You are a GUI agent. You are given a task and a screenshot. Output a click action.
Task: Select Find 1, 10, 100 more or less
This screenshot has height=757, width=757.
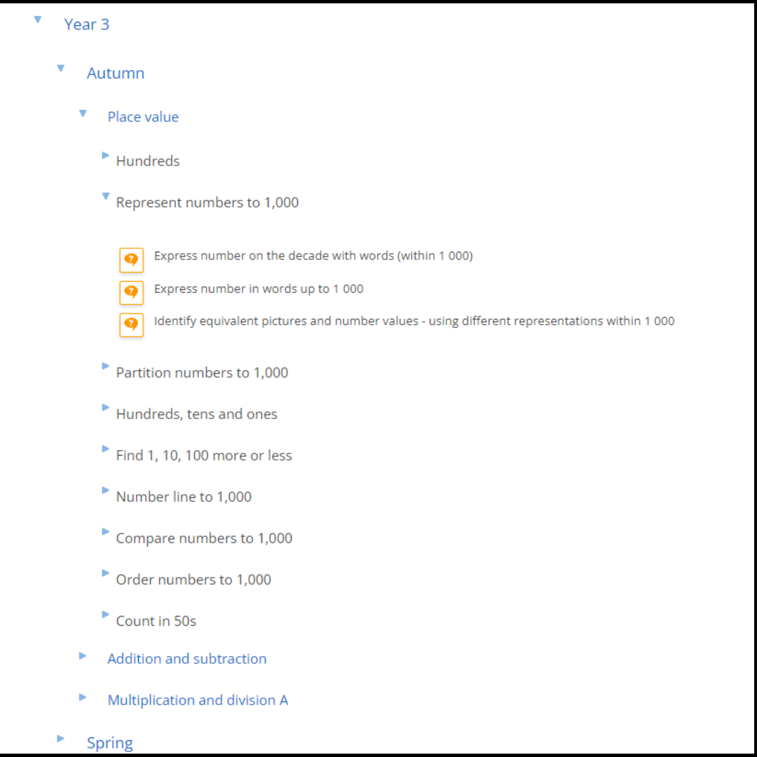(x=203, y=456)
